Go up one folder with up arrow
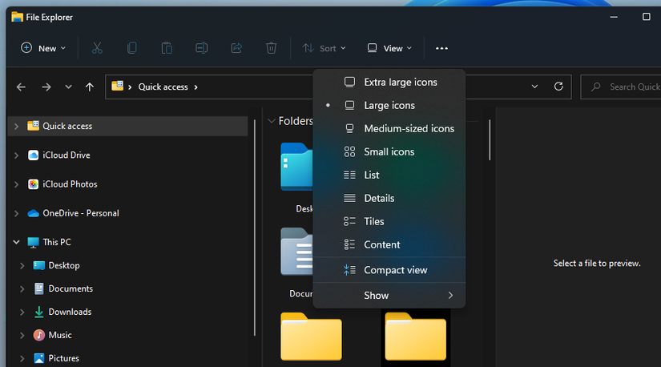Viewport: 661px width, 367px height. 90,87
